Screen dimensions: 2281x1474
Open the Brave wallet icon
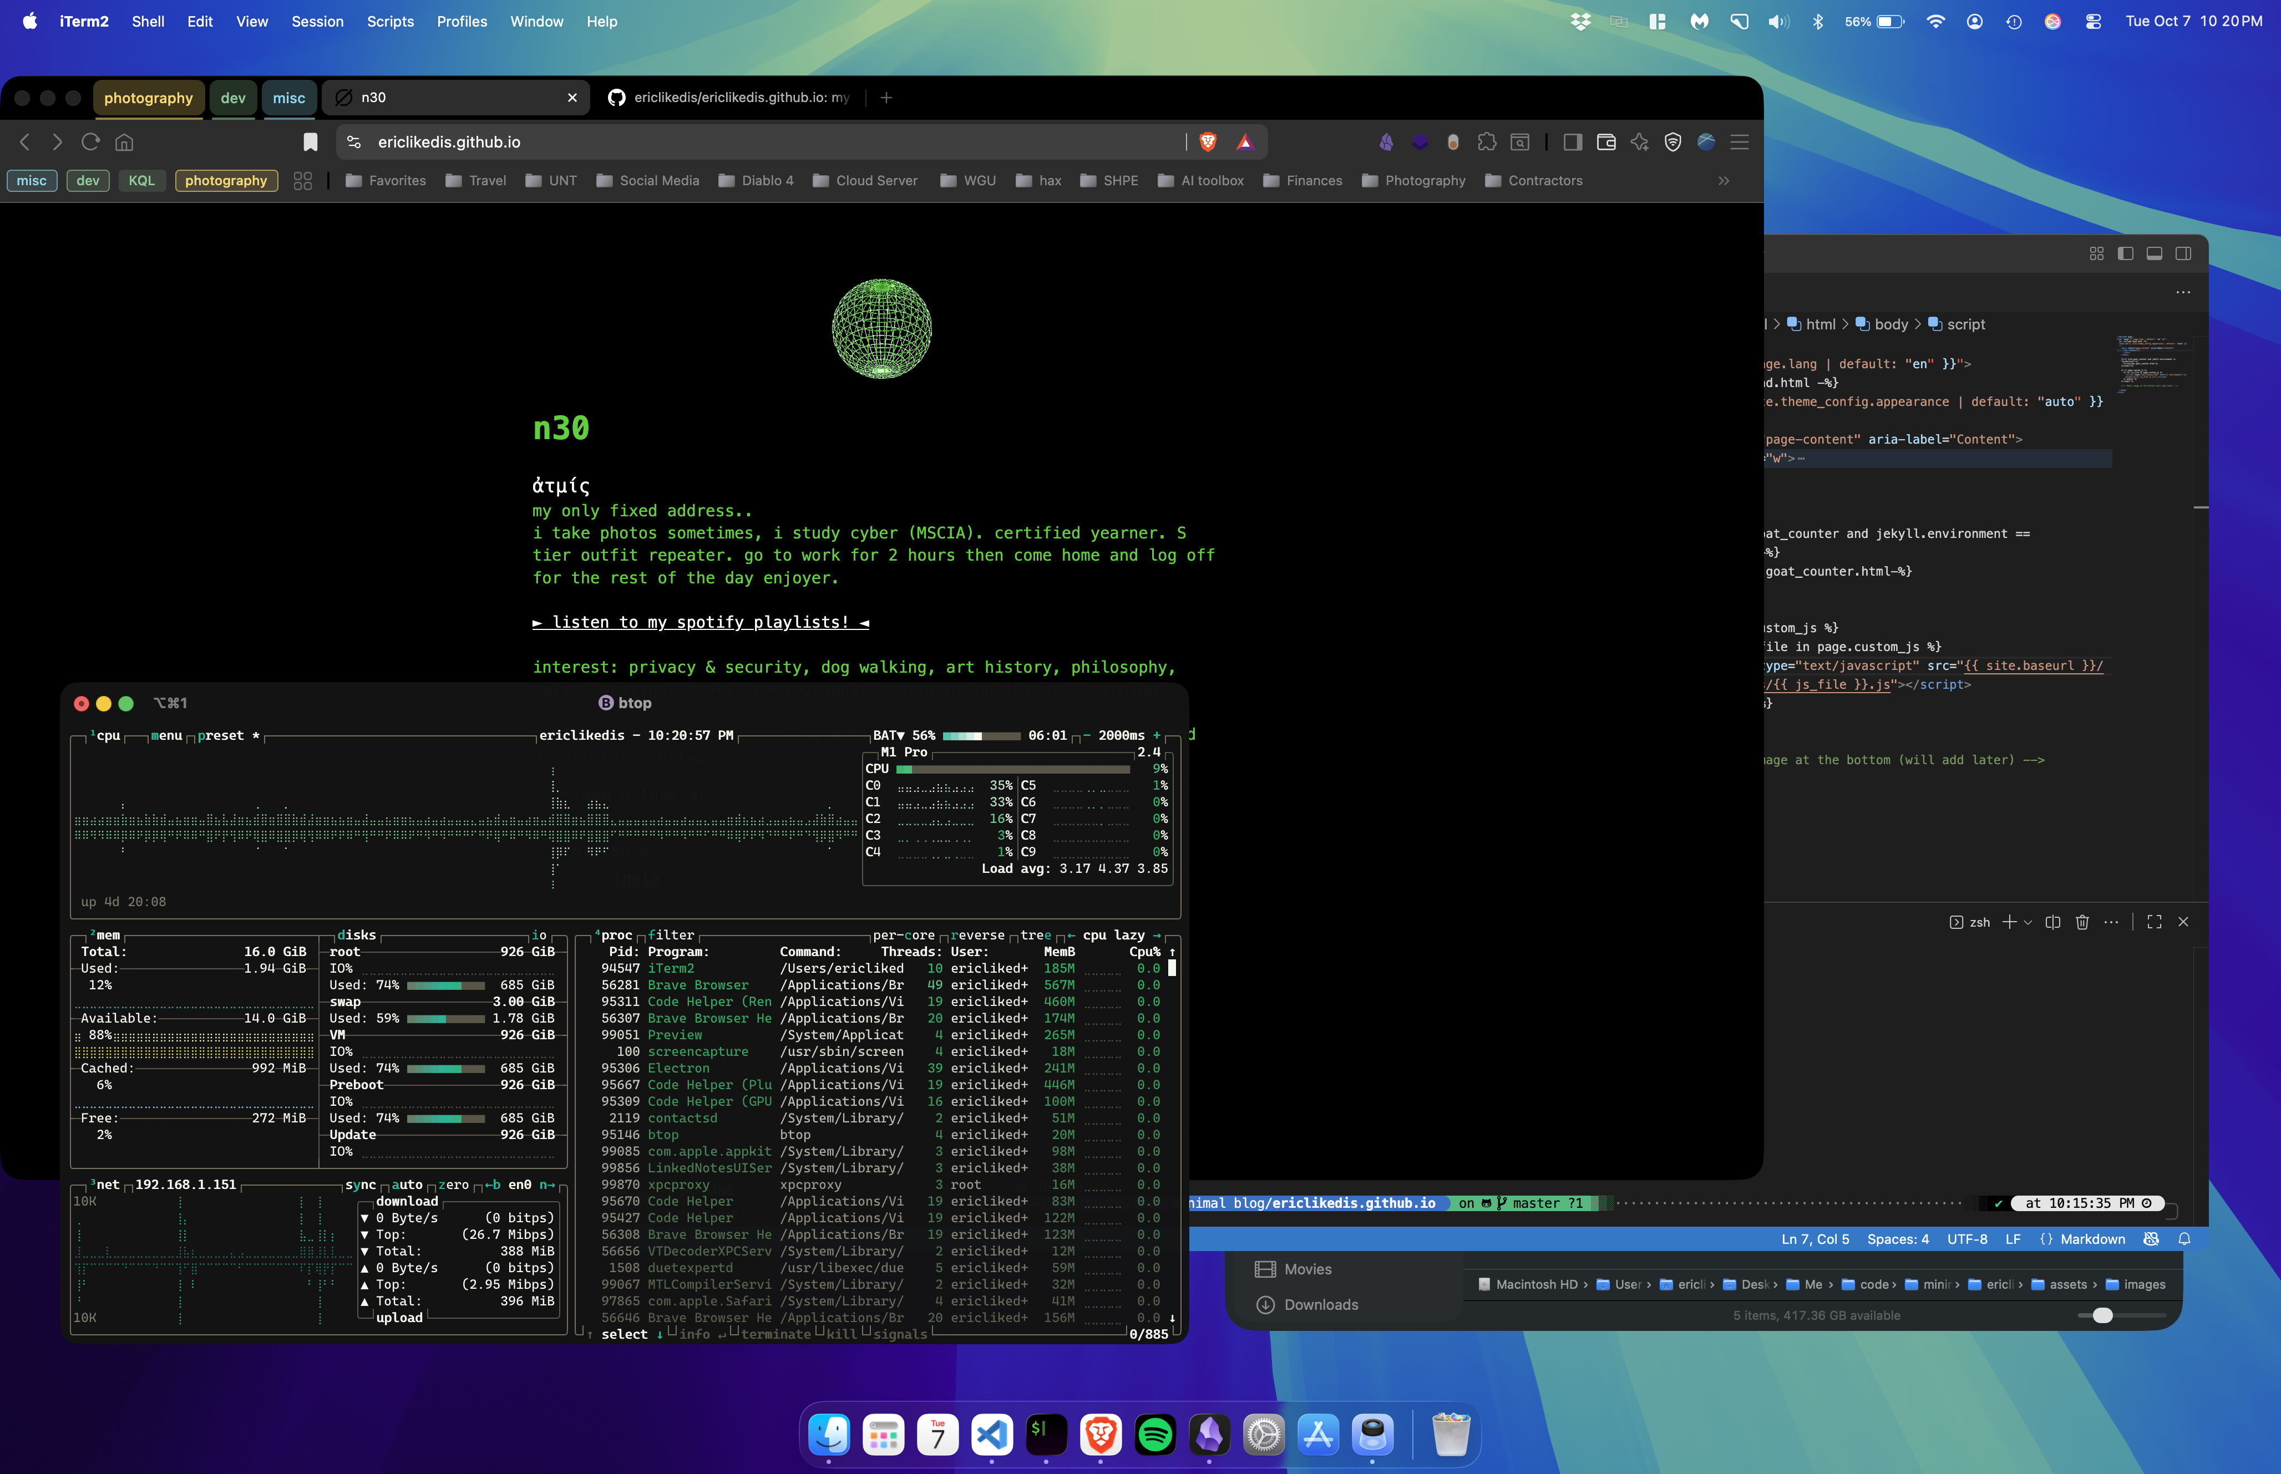1606,141
